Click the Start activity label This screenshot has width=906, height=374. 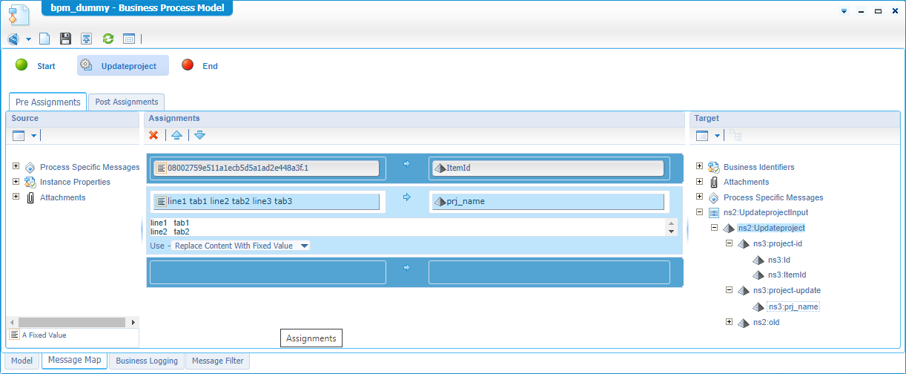click(x=46, y=66)
